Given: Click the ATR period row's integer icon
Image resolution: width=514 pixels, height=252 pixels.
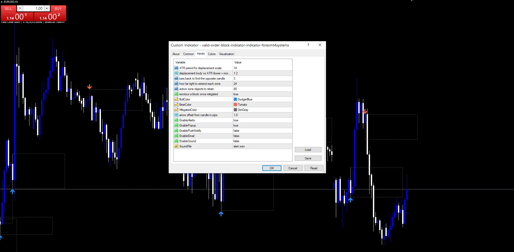Looking at the screenshot, I should (176, 68).
